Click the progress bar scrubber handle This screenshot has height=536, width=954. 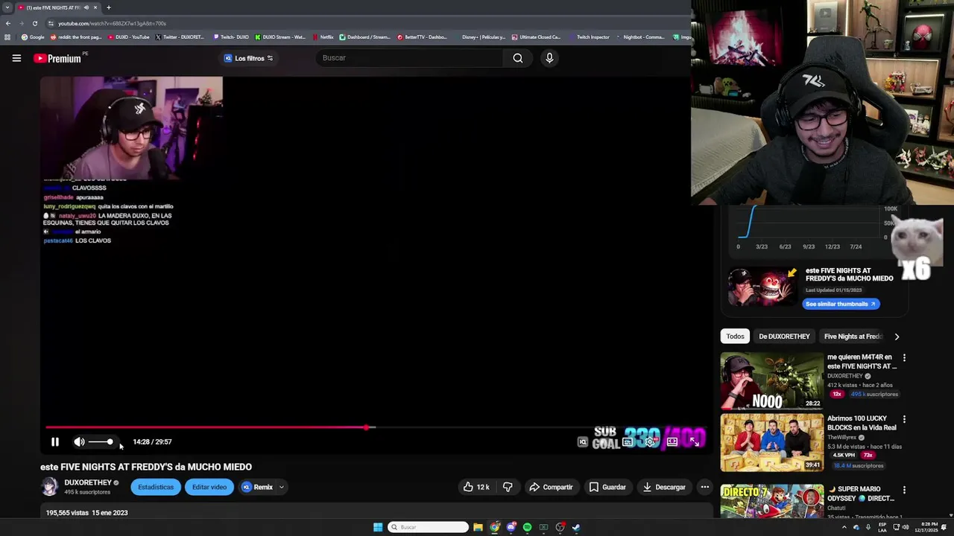[x=367, y=427]
